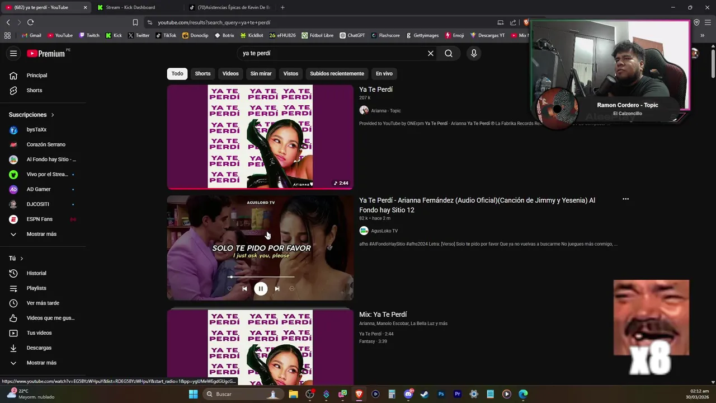Open new browser tab plus button

coord(282,7)
